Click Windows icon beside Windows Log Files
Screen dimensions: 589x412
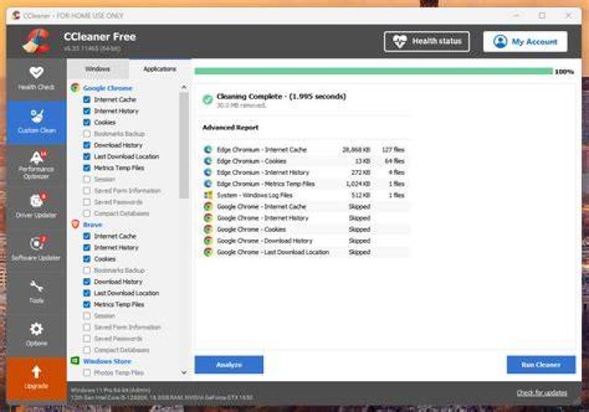coord(208,195)
